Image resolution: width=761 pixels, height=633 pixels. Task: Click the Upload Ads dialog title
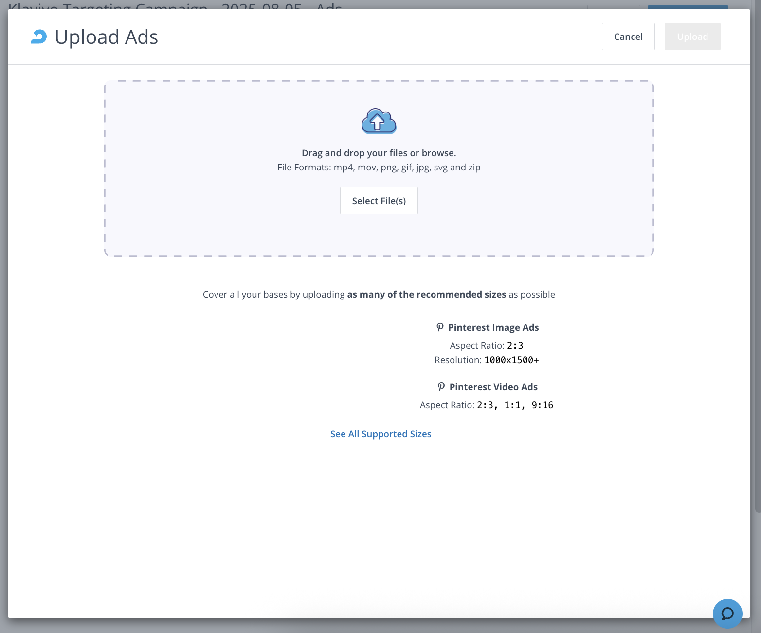tap(106, 37)
